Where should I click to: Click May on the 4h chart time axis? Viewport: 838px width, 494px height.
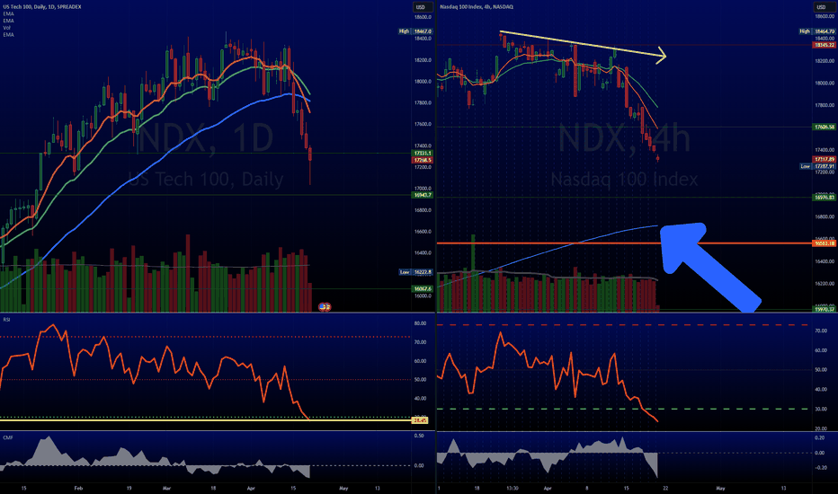(720, 488)
